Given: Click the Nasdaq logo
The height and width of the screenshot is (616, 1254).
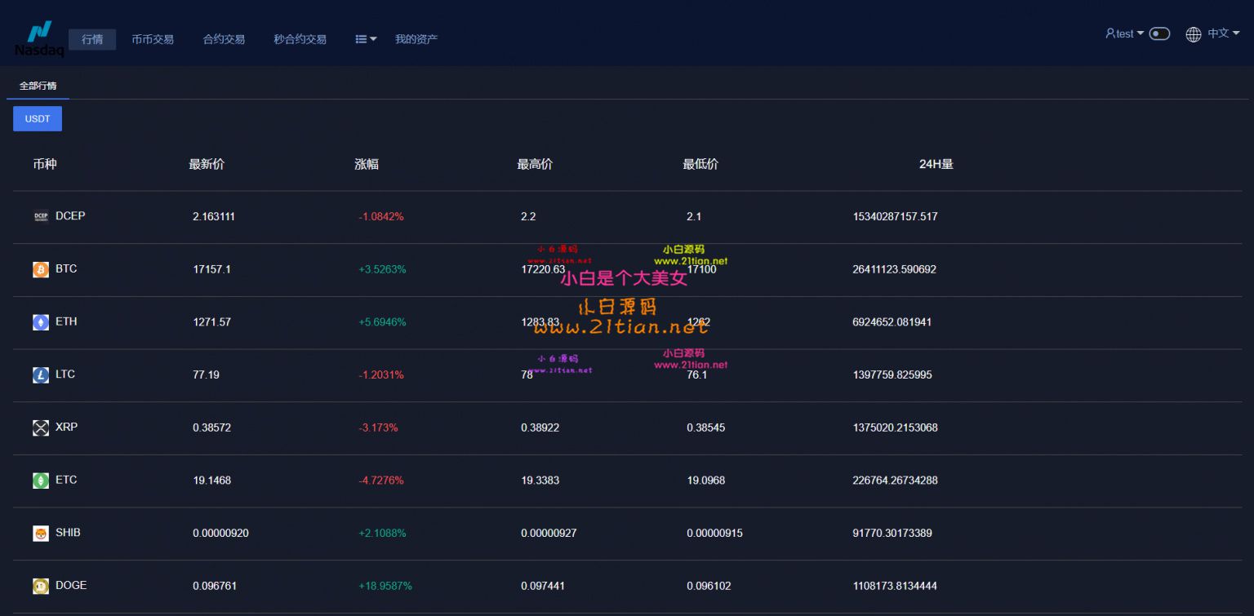Looking at the screenshot, I should click(39, 38).
